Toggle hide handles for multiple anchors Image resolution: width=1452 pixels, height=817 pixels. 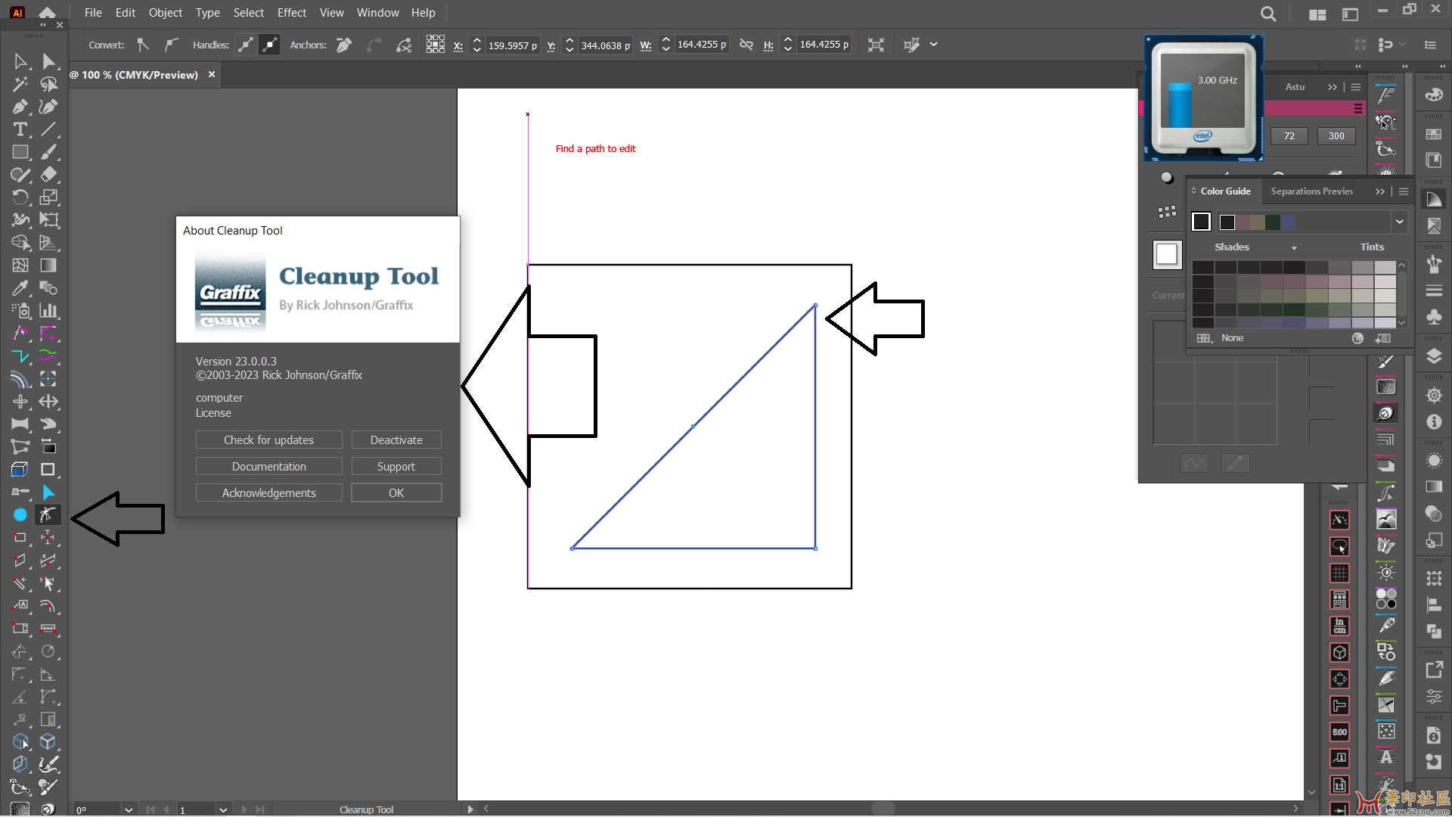pyautogui.click(x=269, y=45)
